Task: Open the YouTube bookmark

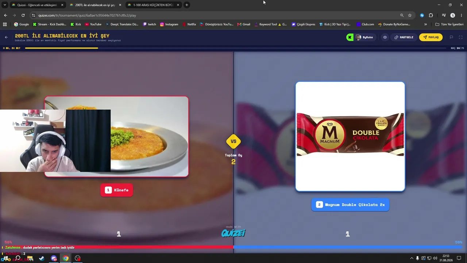Action: [93, 24]
